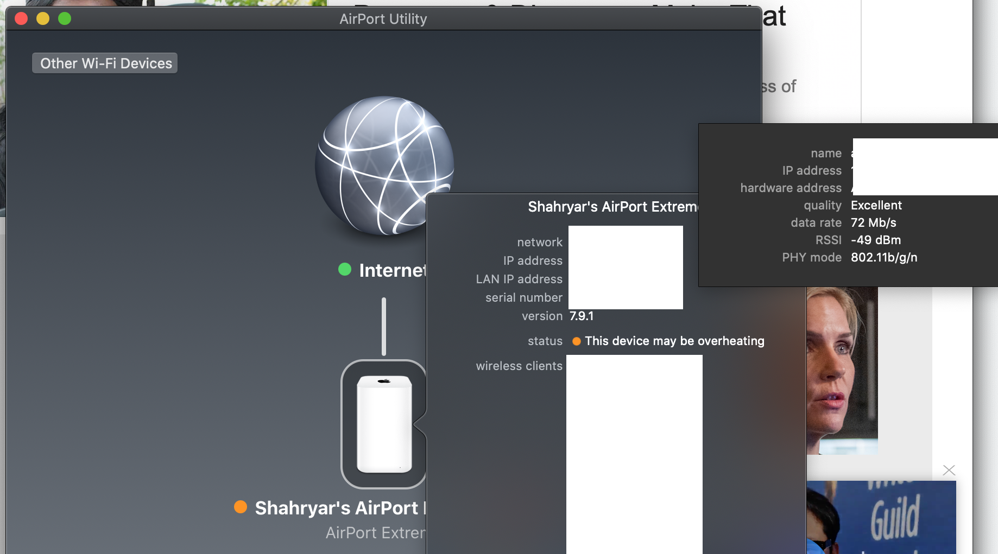Click the AirPort Utility window title
Screen dimensions: 998x554
(383, 19)
